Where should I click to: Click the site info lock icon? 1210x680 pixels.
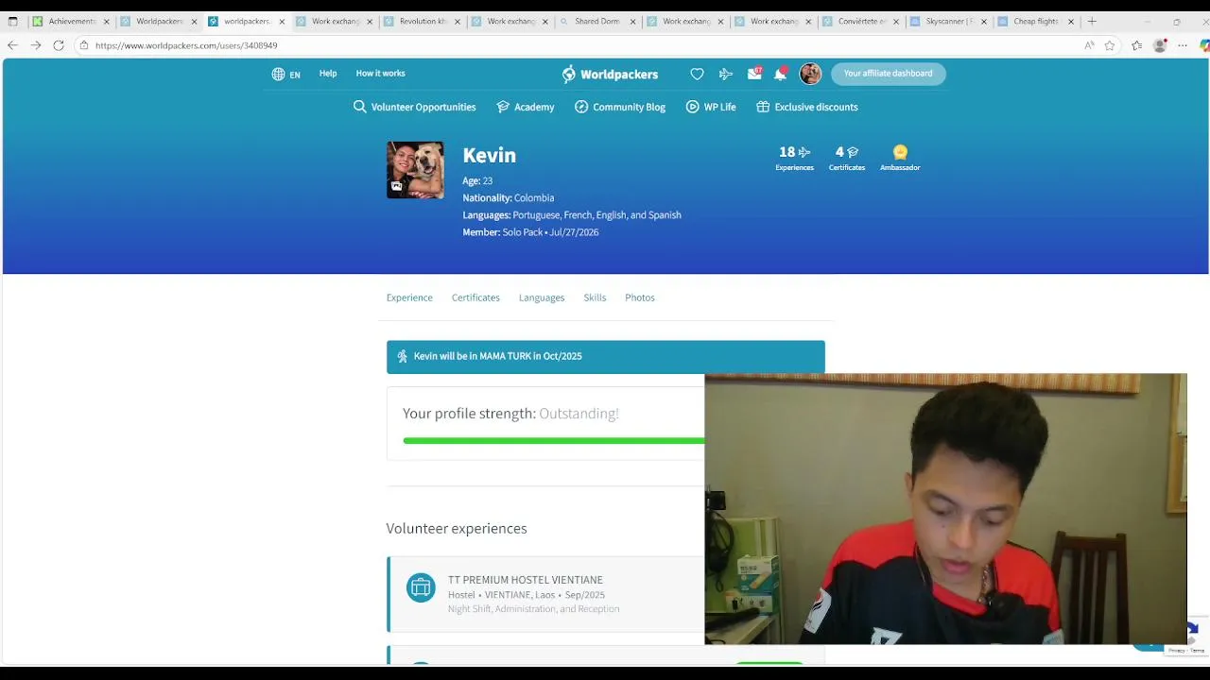(84, 45)
